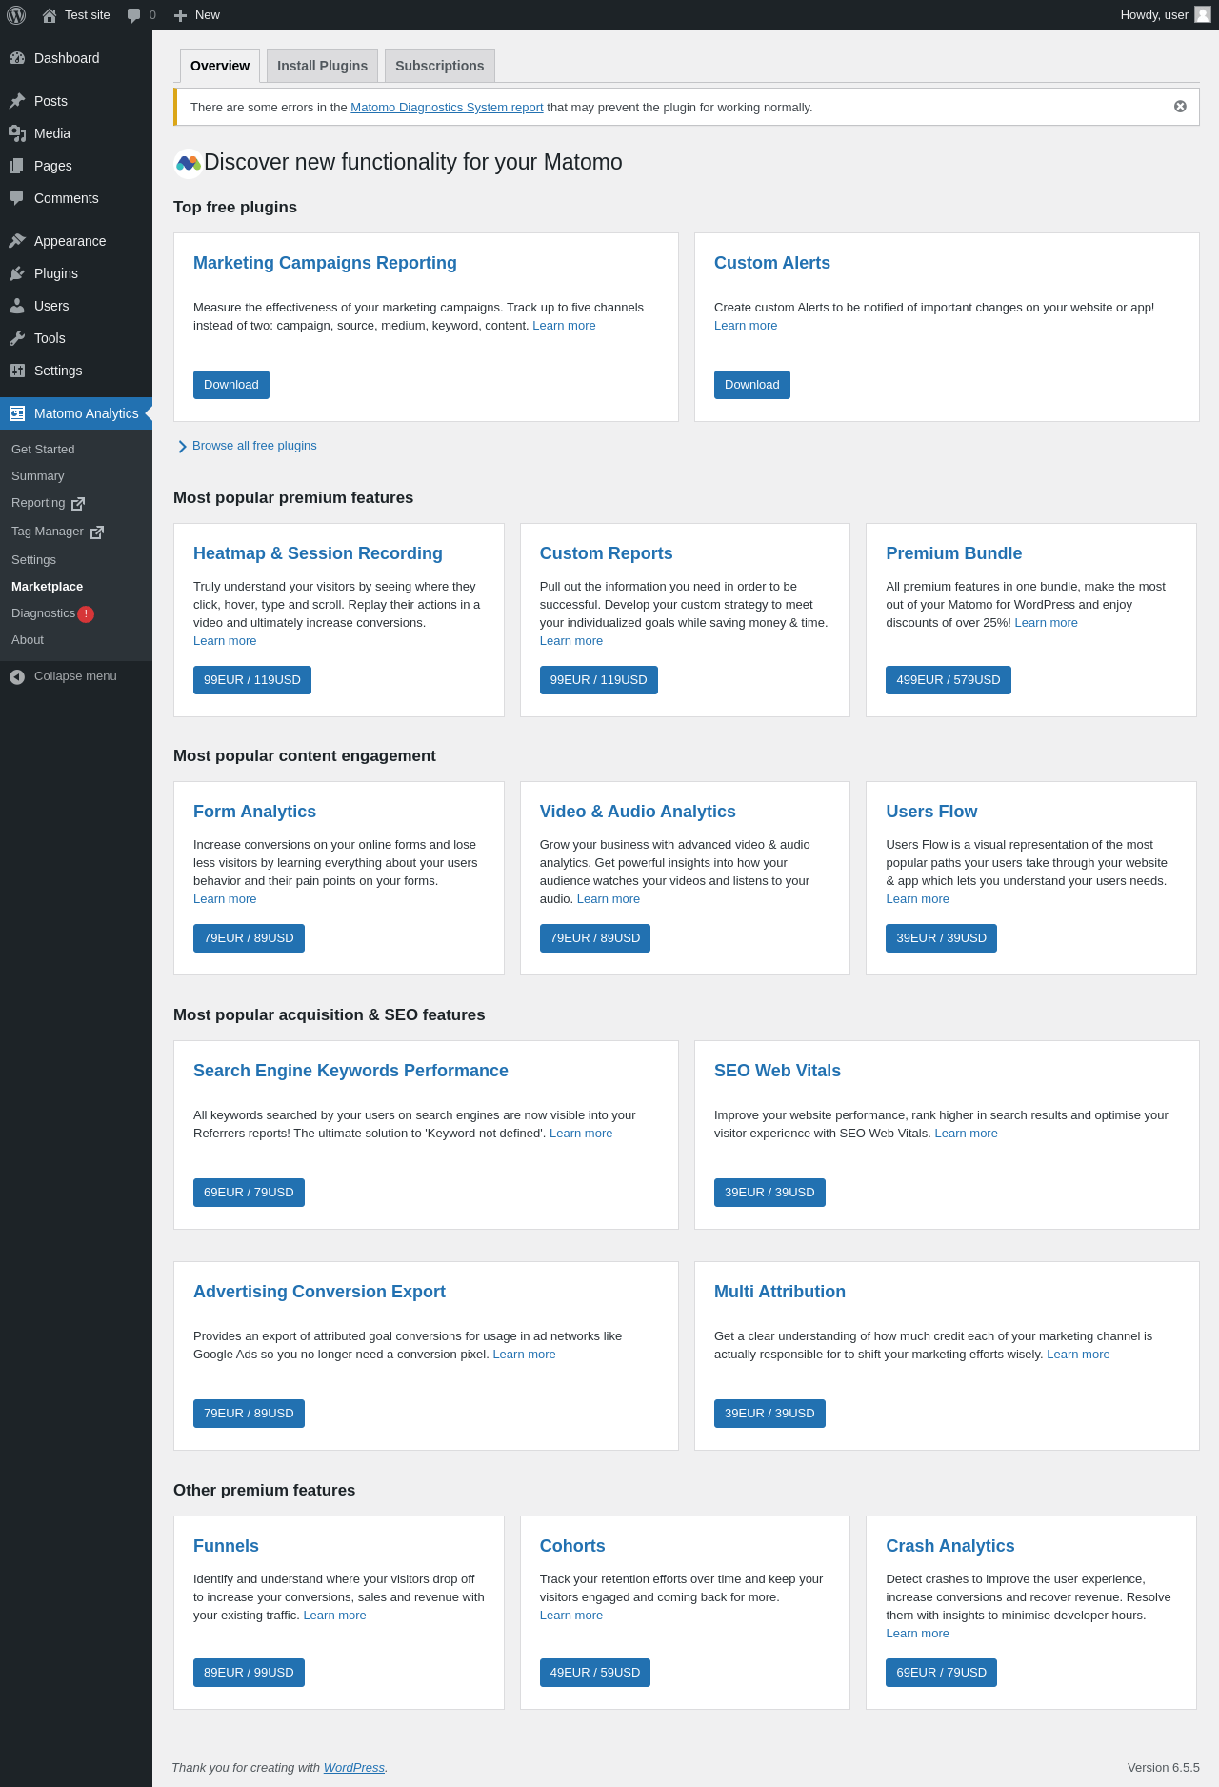The width and height of the screenshot is (1219, 1787).
Task: Click the Matomo Analytics sidebar icon
Action: click(x=17, y=413)
